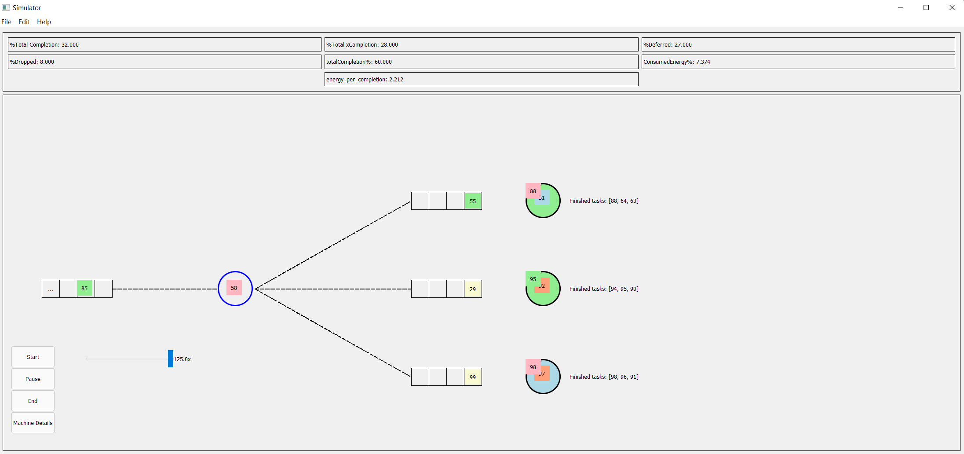This screenshot has height=454, width=964.
Task: Click task 95 on the middle machine
Action: tap(533, 279)
